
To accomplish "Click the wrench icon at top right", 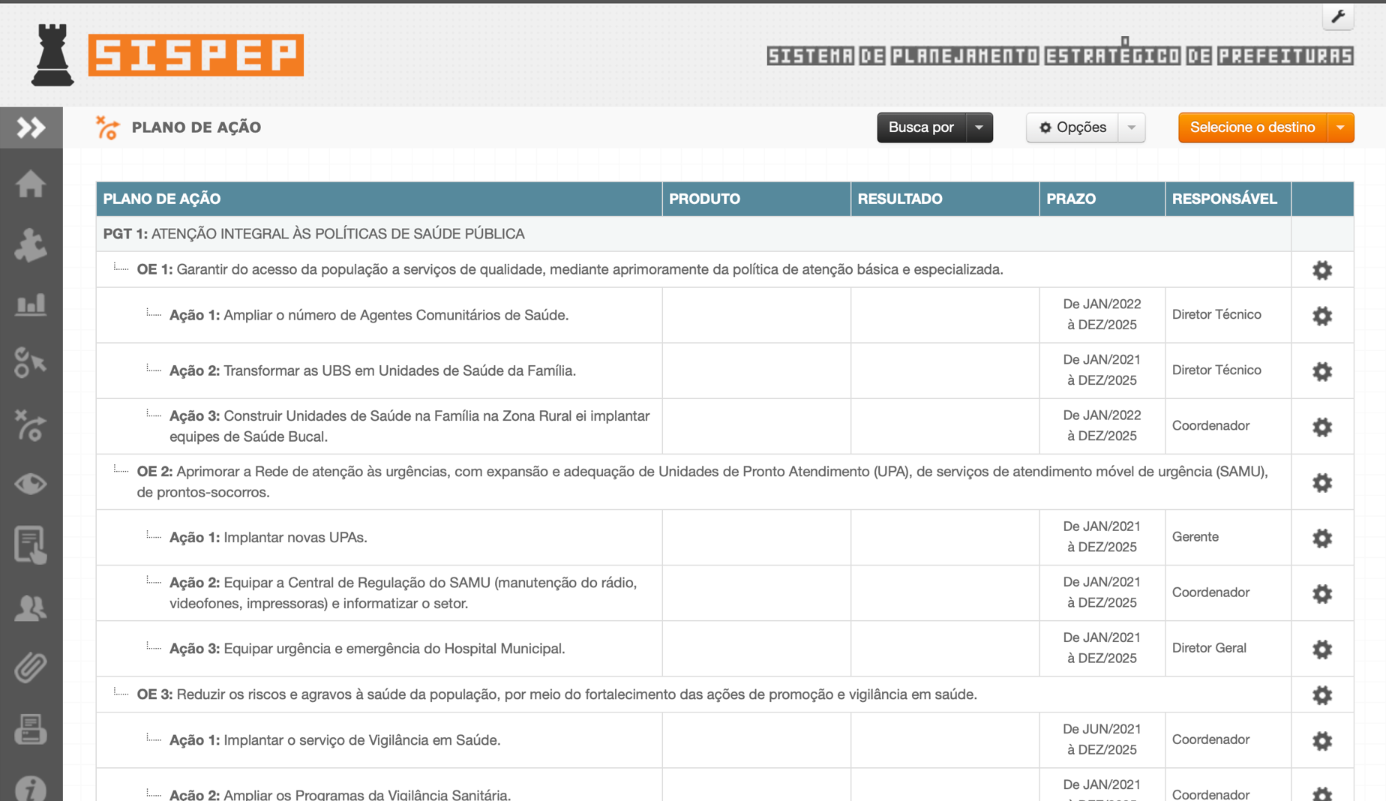I will (x=1337, y=16).
